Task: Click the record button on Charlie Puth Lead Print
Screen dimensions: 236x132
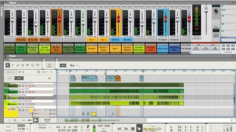Action: 30,104
